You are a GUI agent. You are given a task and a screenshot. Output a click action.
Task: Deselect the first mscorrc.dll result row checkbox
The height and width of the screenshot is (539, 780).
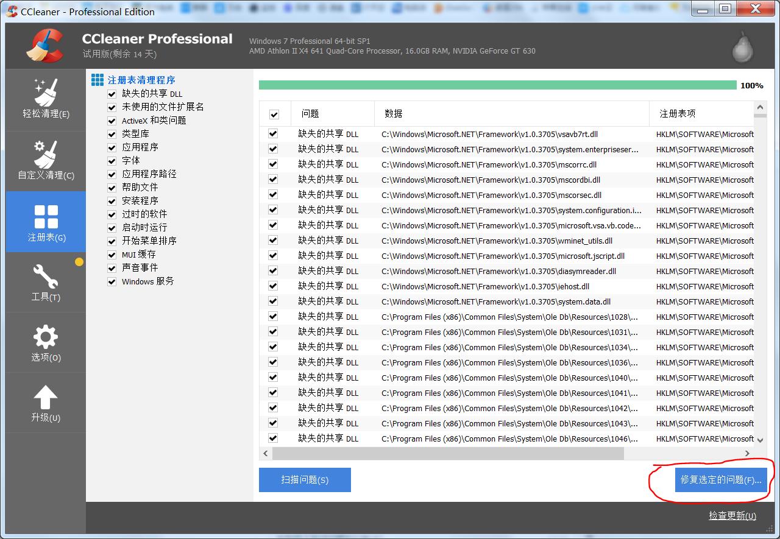tap(274, 164)
